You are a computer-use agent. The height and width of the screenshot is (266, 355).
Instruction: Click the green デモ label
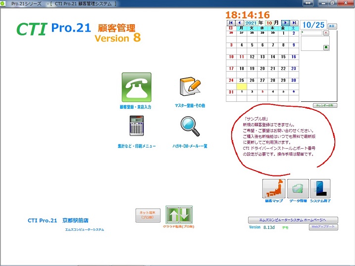tap(285, 227)
